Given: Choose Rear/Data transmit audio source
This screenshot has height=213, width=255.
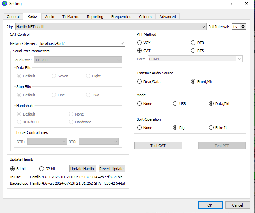Looking at the screenshot, I should (x=140, y=82).
